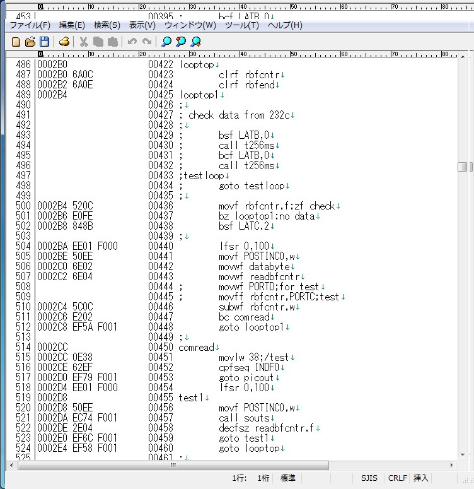The height and width of the screenshot is (489, 474).
Task: Click the 'goto picout' line
Action: tap(246, 377)
